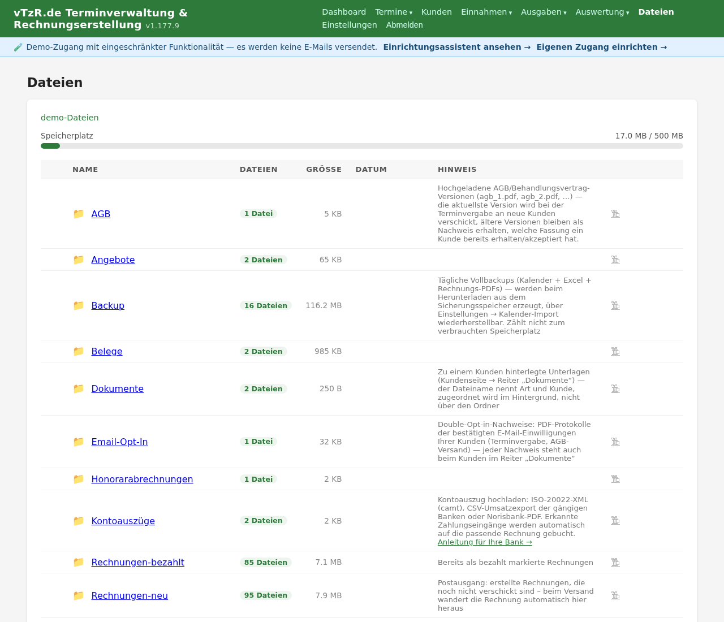The width and height of the screenshot is (724, 622).
Task: Open Anleitung für Ihre Bank link
Action: 485,542
